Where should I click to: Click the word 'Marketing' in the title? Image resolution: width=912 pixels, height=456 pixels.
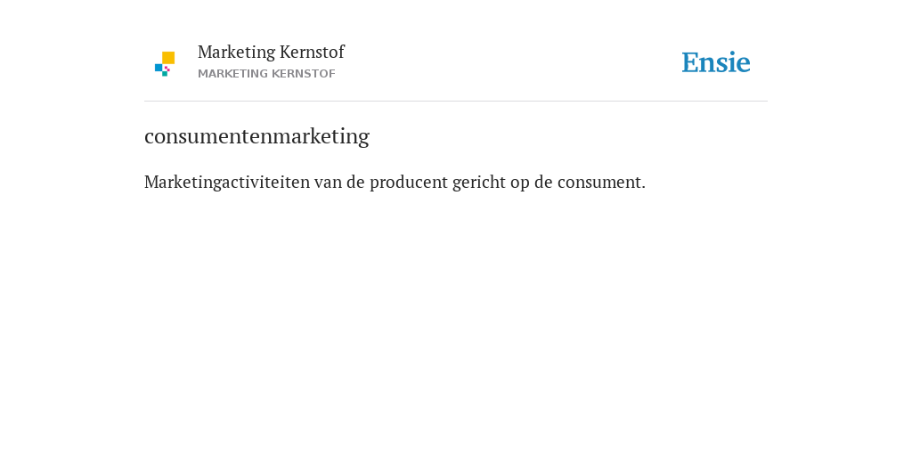[236, 53]
